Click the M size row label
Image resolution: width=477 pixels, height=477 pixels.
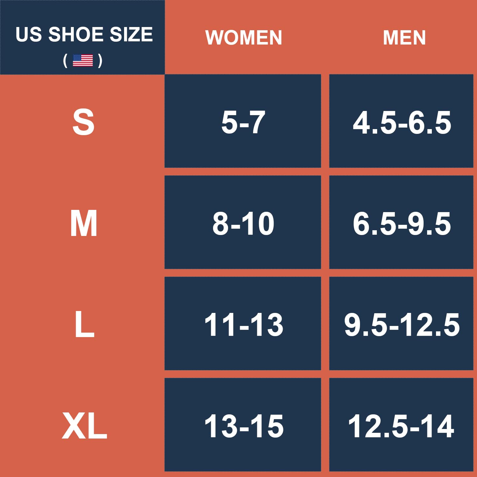83,224
